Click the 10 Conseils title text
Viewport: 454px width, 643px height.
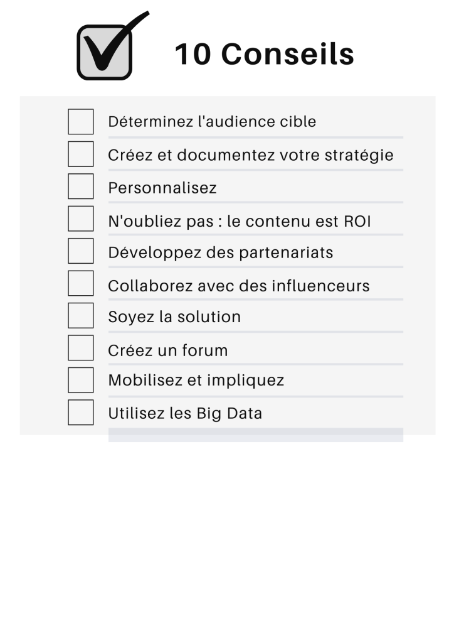[265, 54]
